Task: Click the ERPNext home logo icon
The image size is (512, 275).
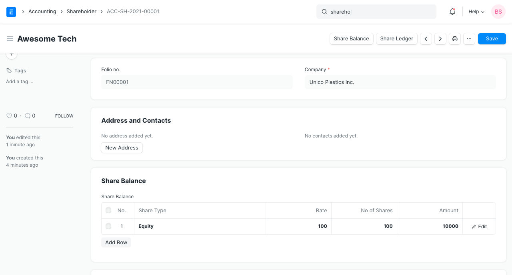Action: (11, 12)
